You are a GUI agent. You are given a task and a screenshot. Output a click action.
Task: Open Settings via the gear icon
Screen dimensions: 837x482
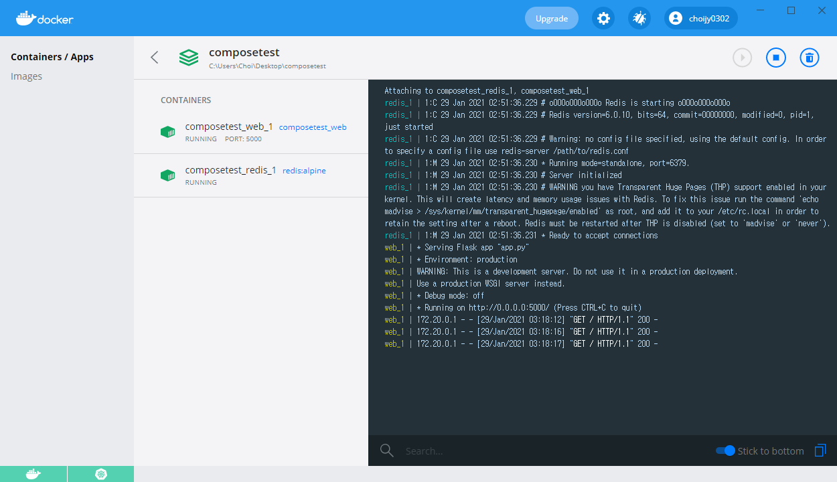(x=603, y=18)
